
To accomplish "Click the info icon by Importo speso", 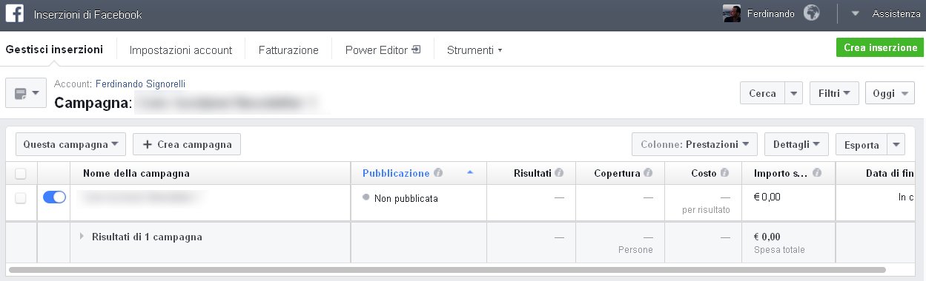I will coord(816,173).
